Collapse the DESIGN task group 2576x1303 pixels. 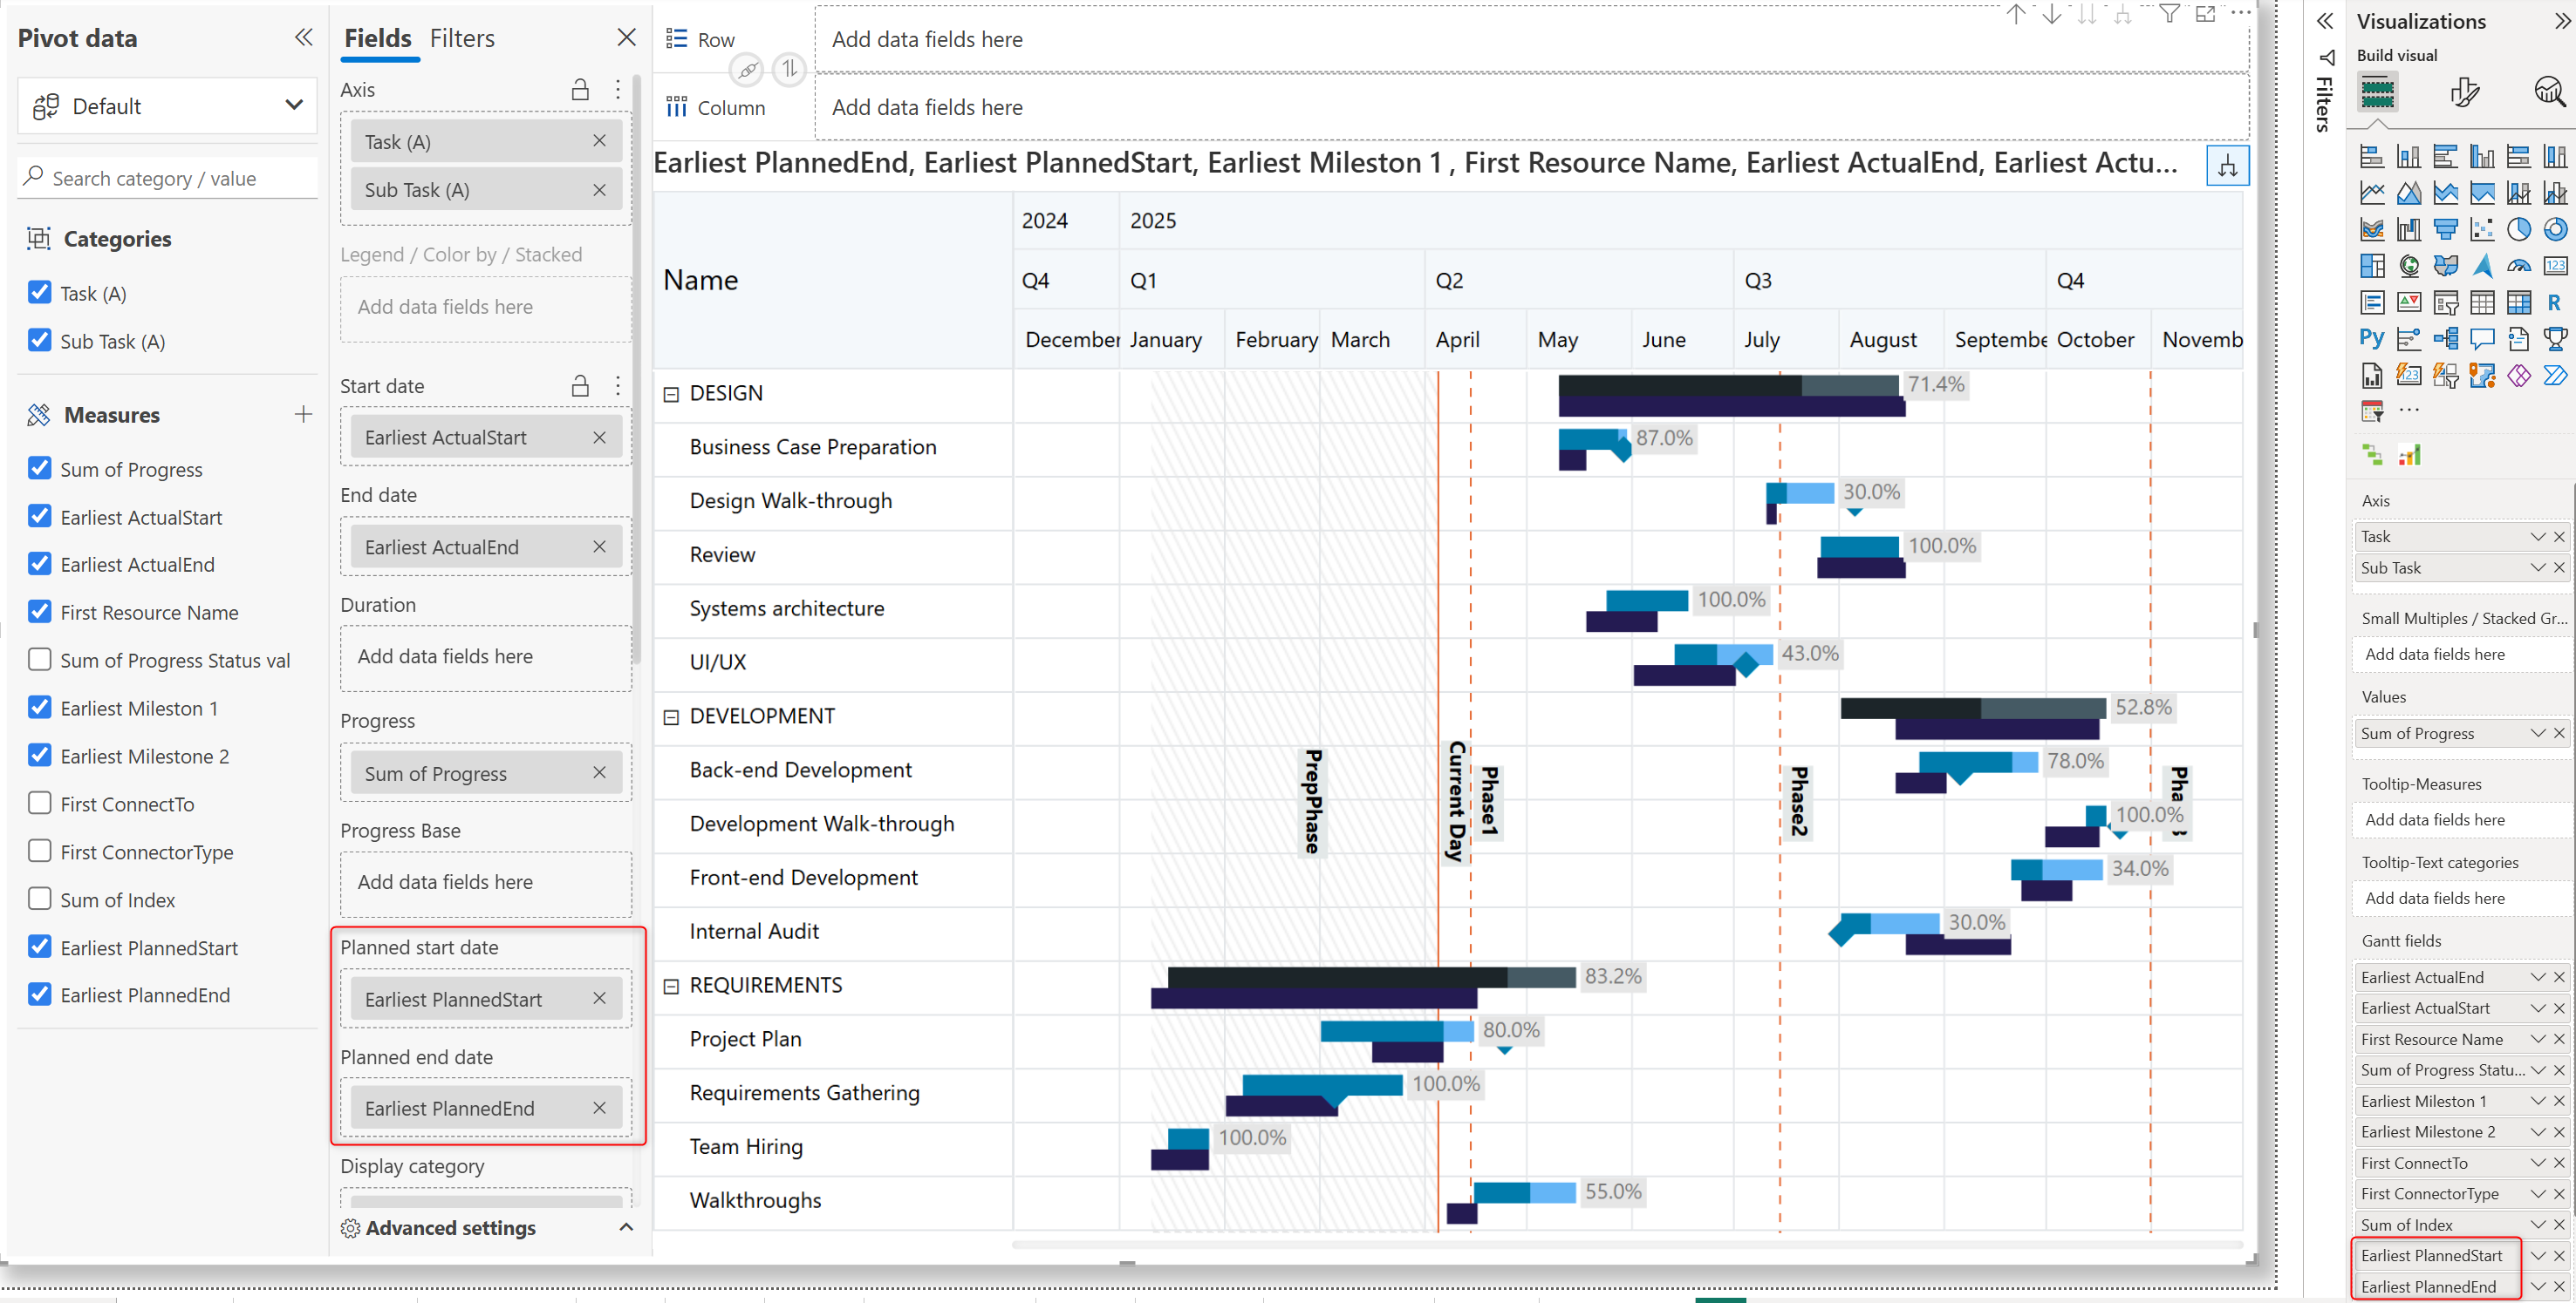[x=671, y=395]
